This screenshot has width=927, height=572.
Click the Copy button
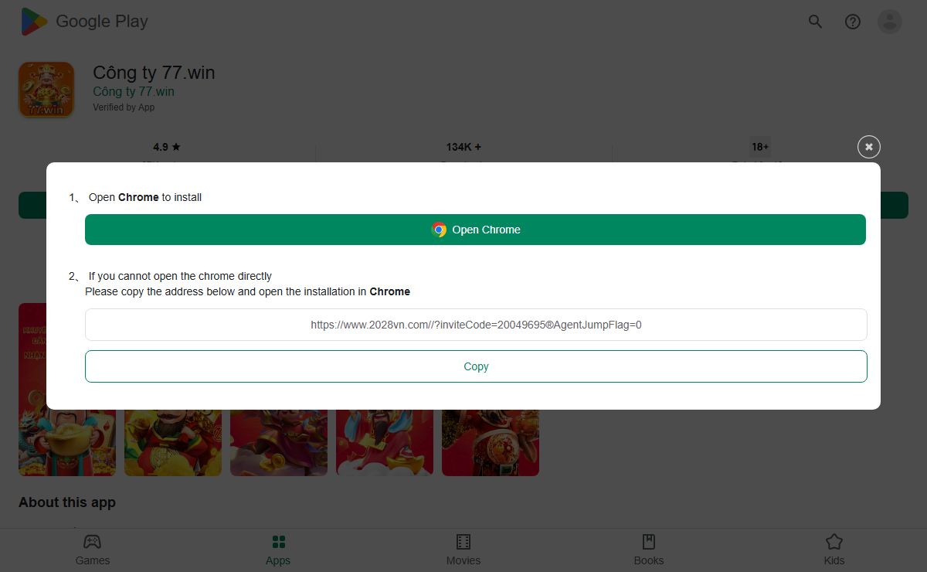pyautogui.click(x=476, y=366)
